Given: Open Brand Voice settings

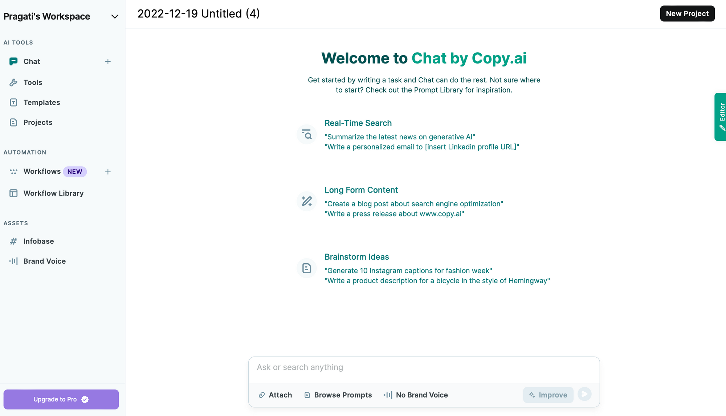Looking at the screenshot, I should click(44, 261).
